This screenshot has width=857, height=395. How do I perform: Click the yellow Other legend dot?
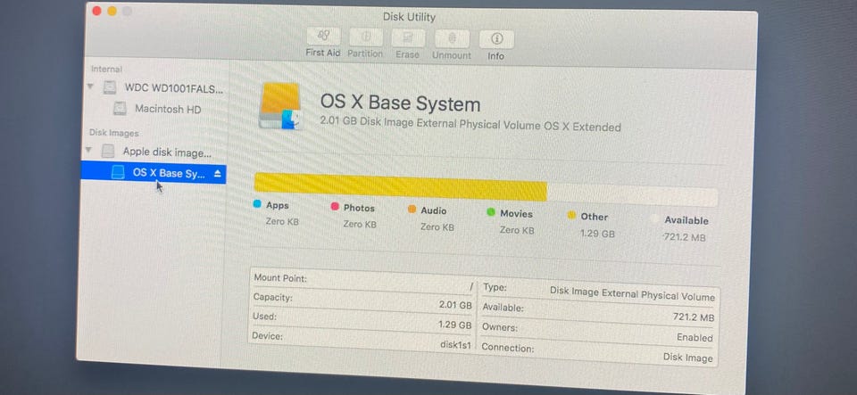tap(571, 215)
